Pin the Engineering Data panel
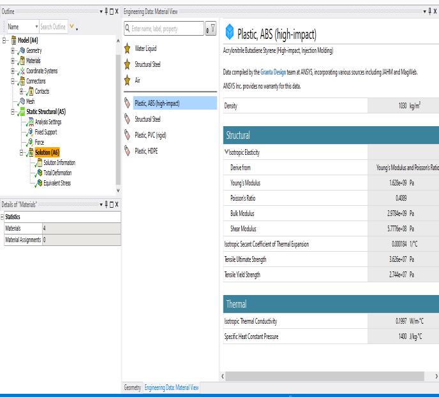Screen dimensions: 439x397 [430, 11]
